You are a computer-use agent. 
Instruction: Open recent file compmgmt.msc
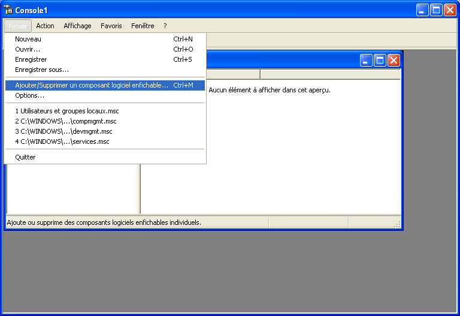click(x=105, y=121)
